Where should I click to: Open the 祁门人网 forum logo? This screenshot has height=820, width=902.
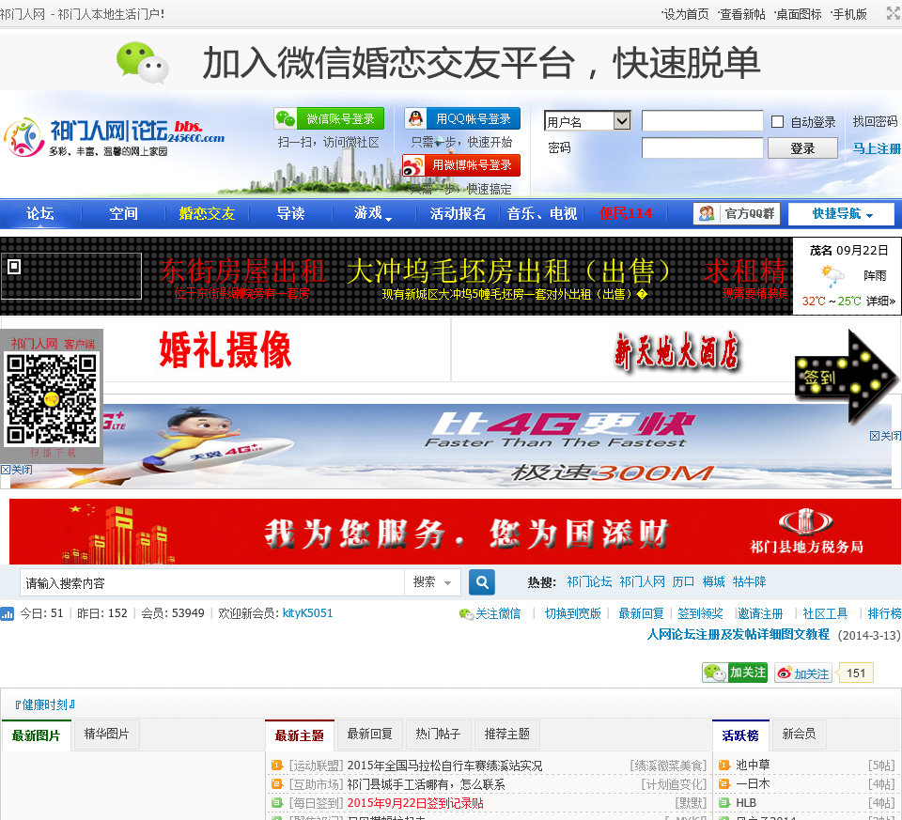click(x=114, y=137)
